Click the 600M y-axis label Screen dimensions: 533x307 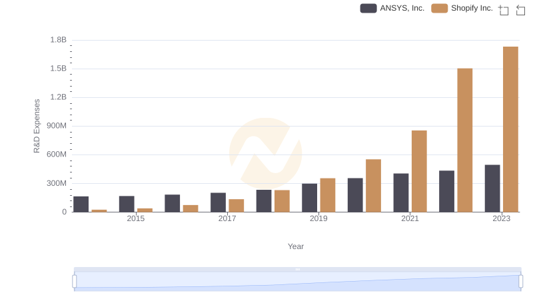(57, 154)
